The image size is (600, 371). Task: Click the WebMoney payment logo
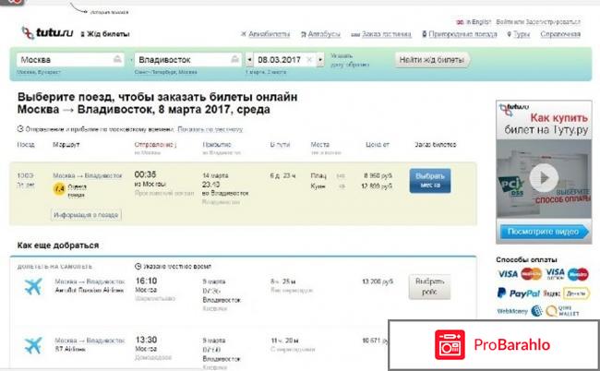coord(520,311)
